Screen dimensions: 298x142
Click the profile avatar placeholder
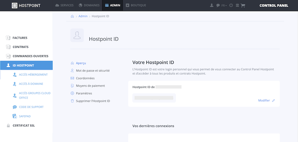click(77, 35)
